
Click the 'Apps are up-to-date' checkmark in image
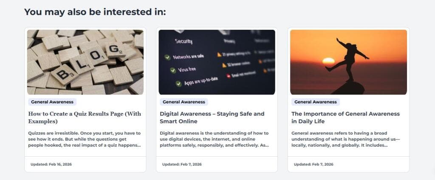click(x=179, y=84)
